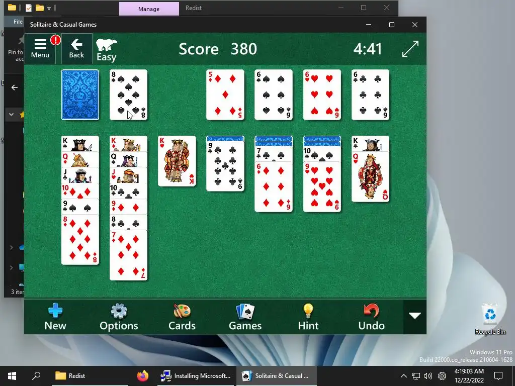Click the red alert badge on Menu

tap(55, 40)
